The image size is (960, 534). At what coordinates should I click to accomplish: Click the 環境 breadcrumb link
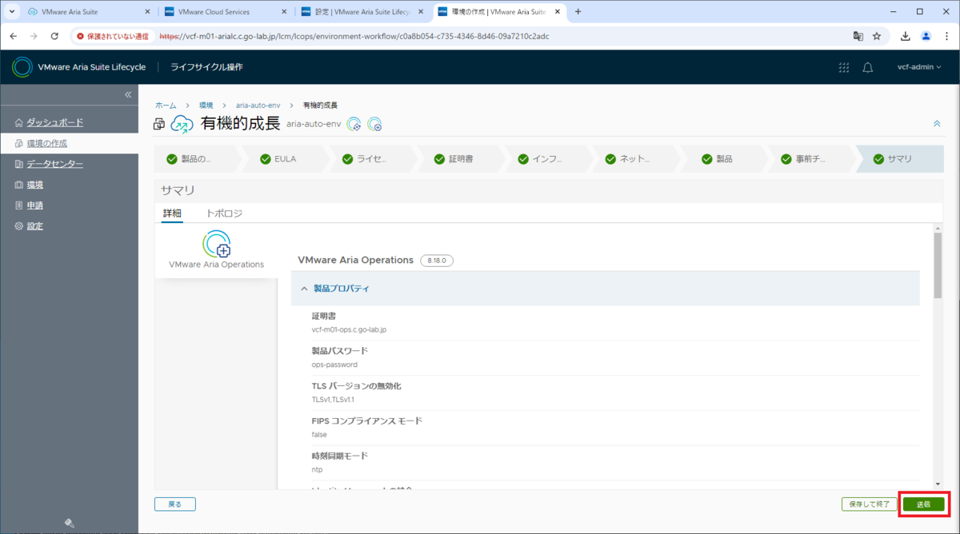tap(206, 106)
